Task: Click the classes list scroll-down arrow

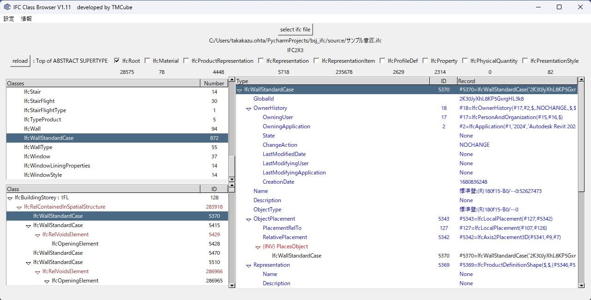Action: 232,179
